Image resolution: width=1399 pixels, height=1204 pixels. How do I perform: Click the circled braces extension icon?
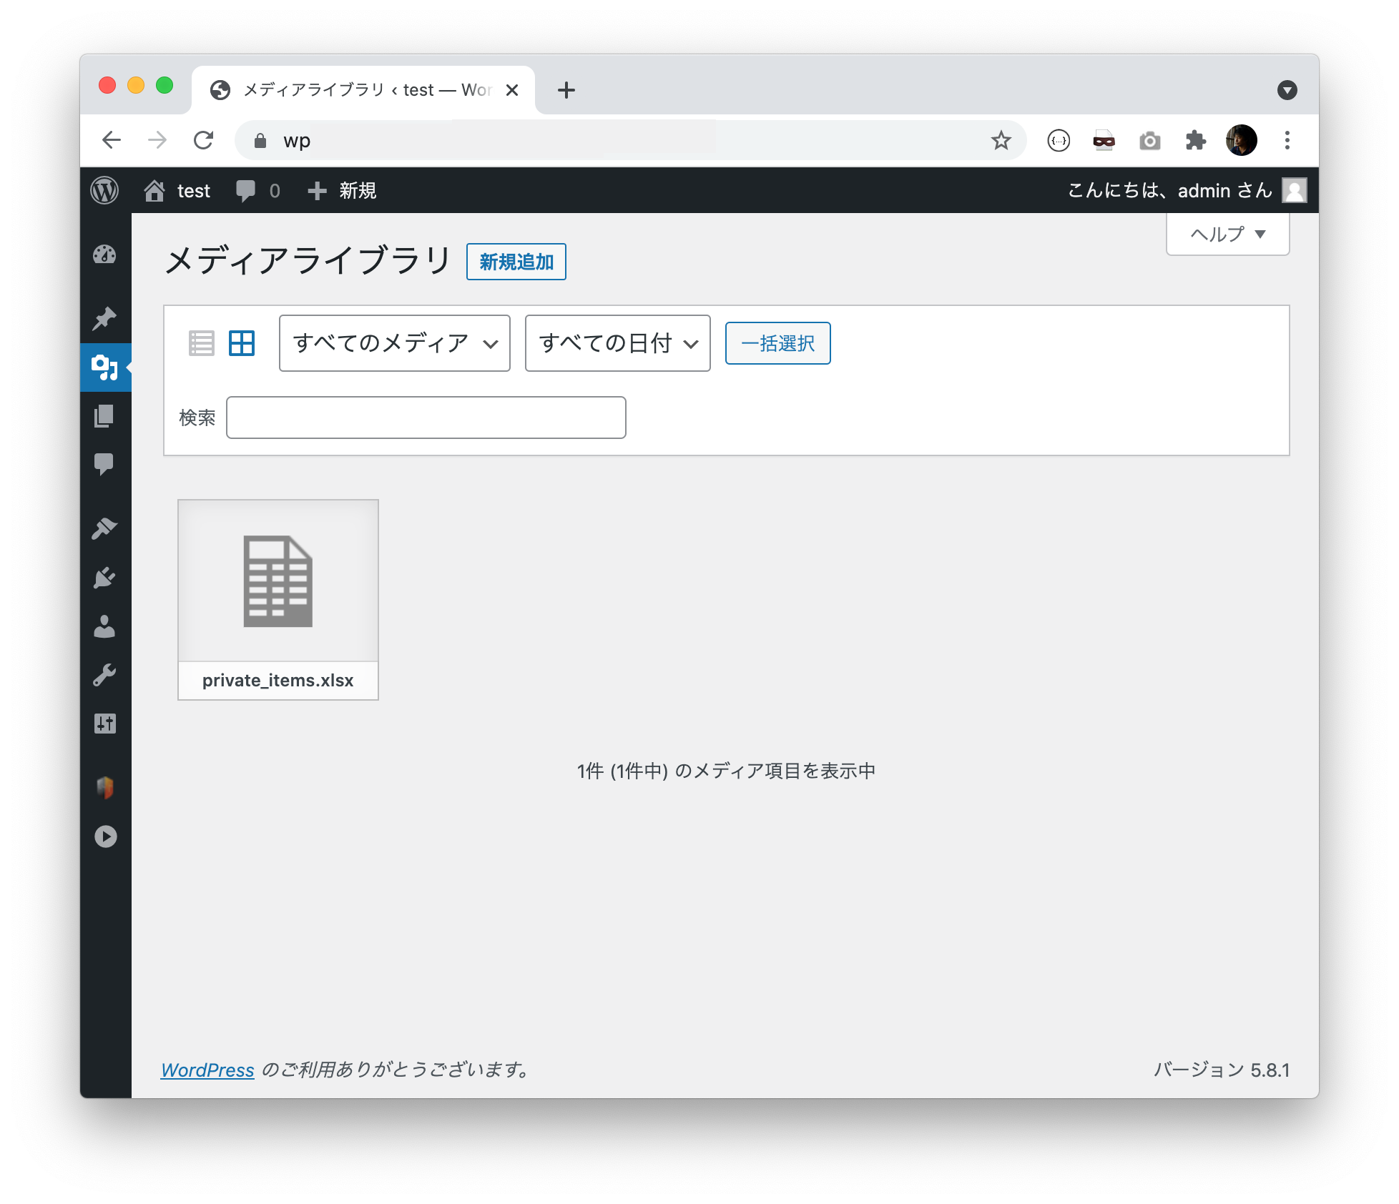1059,140
